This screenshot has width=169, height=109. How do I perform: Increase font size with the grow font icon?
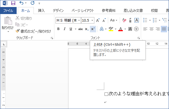pyautogui.click(x=98, y=20)
